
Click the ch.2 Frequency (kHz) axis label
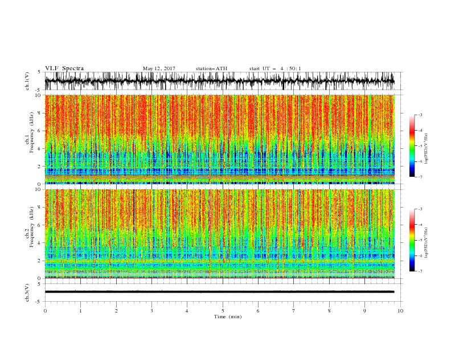coord(30,227)
